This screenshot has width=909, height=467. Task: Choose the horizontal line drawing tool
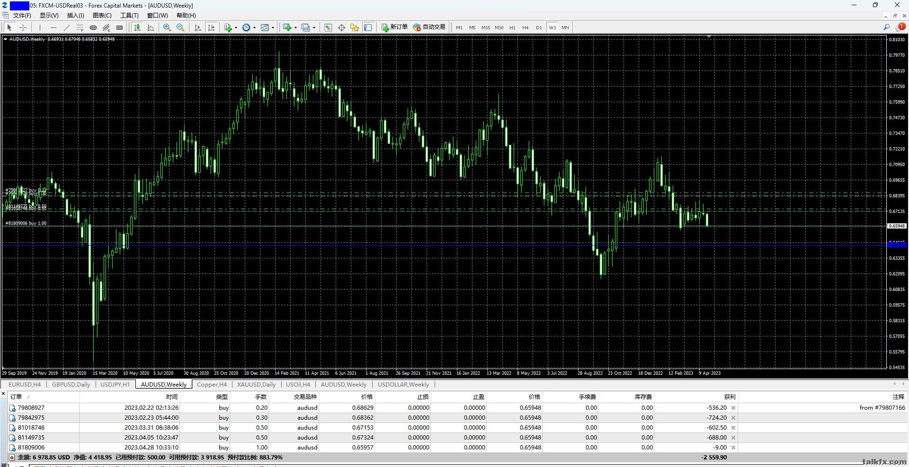[53, 27]
